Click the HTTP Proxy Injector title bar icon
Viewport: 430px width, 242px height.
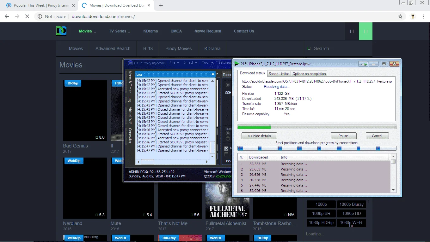coord(130,63)
